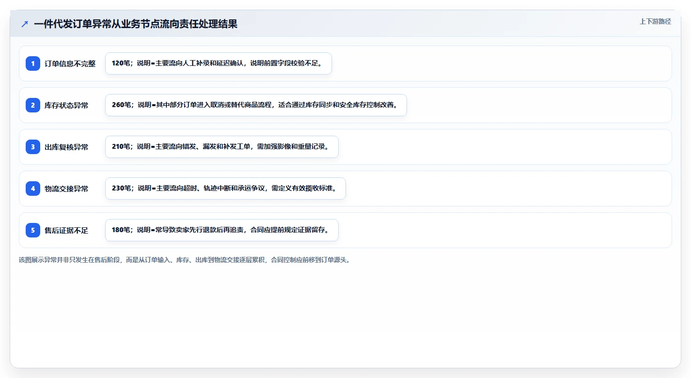Select step badge number 2
Screen dimensions: 691x378
tap(33, 105)
